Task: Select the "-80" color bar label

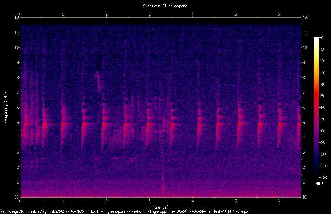Action: pos(322,131)
